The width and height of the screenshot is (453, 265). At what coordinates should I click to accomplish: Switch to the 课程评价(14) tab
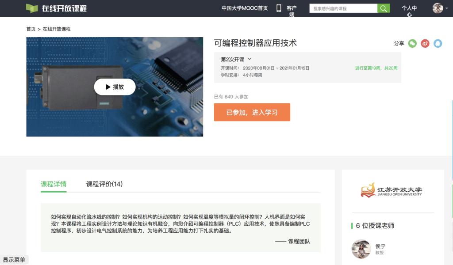[104, 184]
